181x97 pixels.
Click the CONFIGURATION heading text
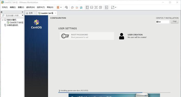click(x=58, y=18)
